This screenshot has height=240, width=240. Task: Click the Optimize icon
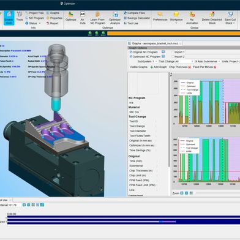71,17
